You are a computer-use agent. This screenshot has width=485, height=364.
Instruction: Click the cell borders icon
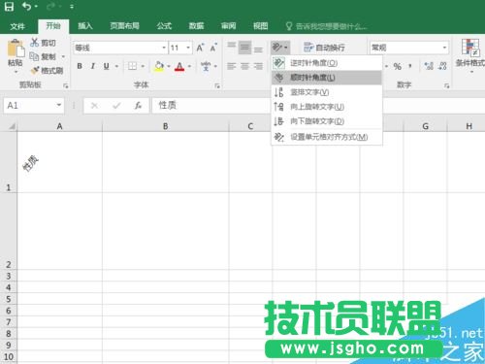[x=132, y=66]
